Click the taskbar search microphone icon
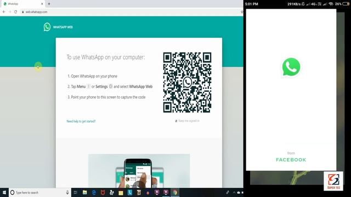Viewport: 351px width, 197px height. pos(67,193)
